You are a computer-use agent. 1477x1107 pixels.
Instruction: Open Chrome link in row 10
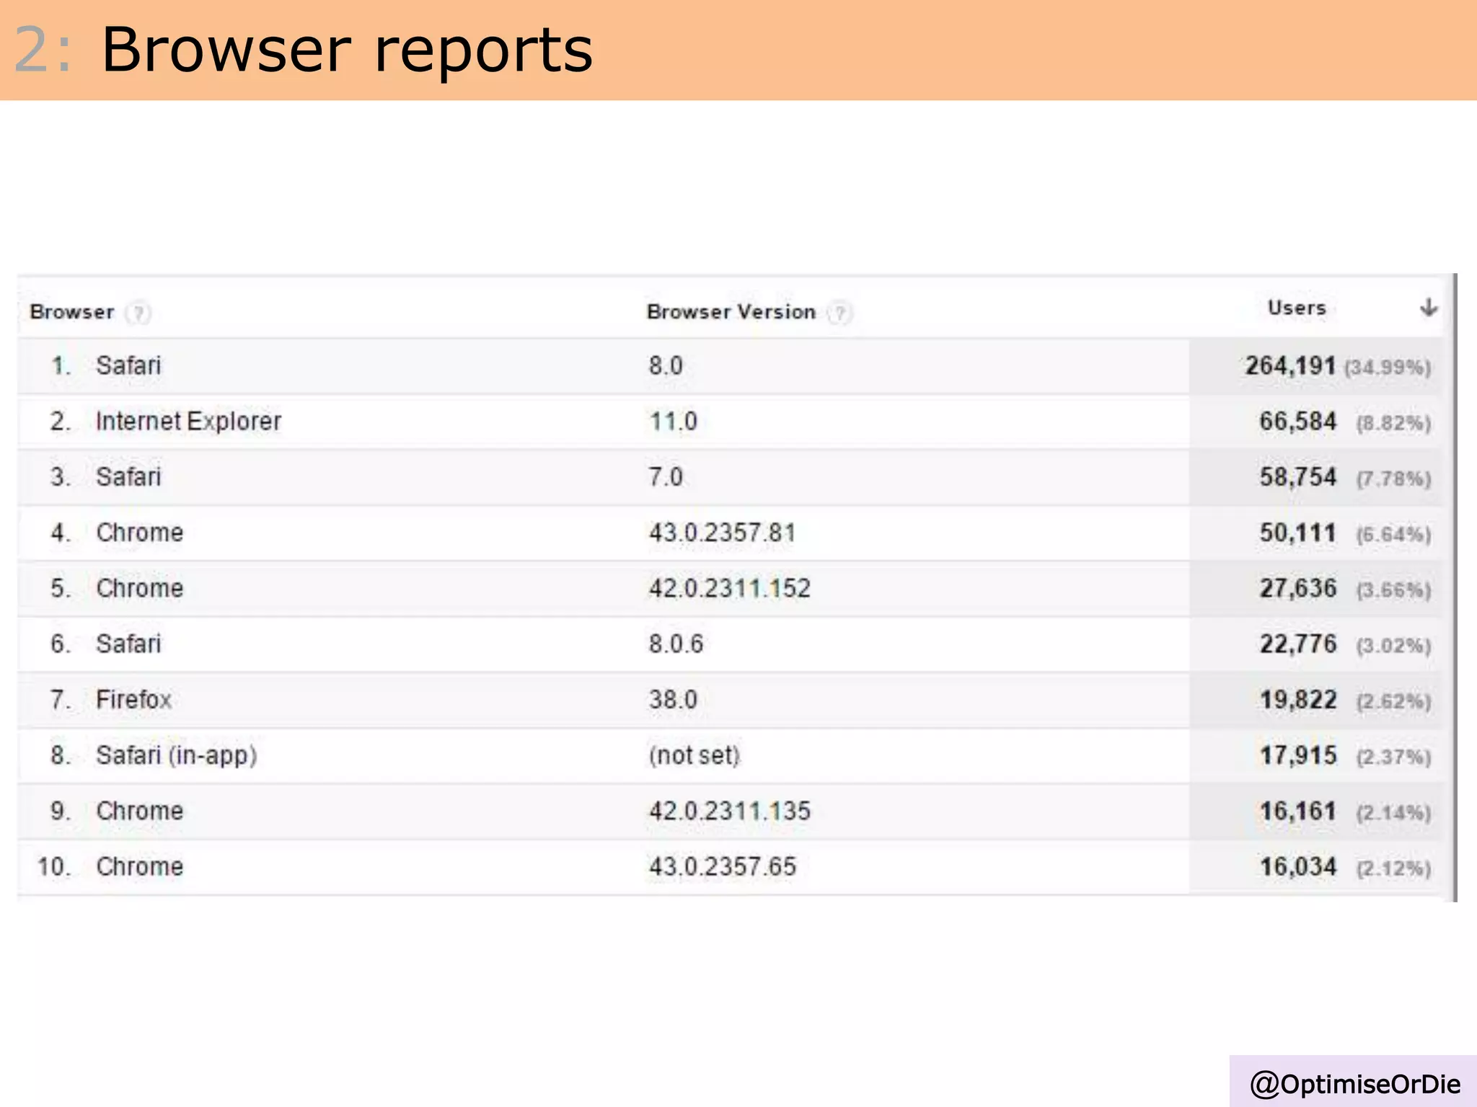(x=140, y=866)
